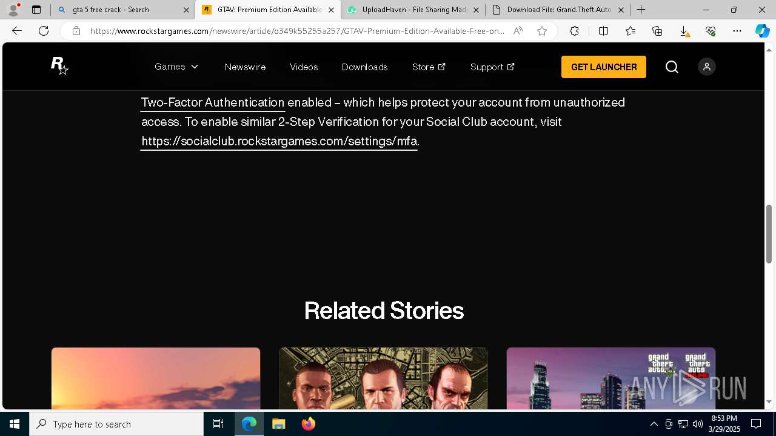Open the Favorites list icon
776x436 pixels.
630,31
